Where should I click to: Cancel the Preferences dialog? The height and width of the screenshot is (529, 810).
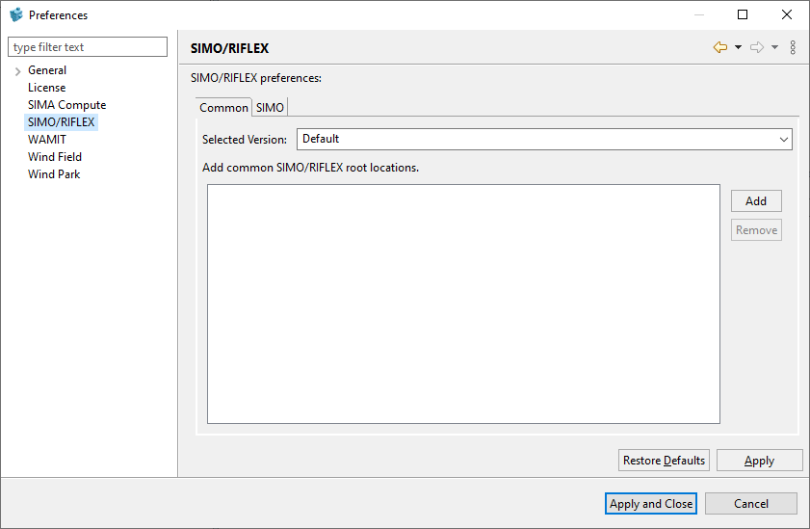click(750, 503)
